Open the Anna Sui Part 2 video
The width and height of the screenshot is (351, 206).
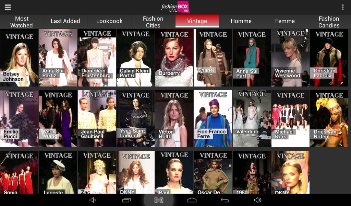(x=58, y=58)
